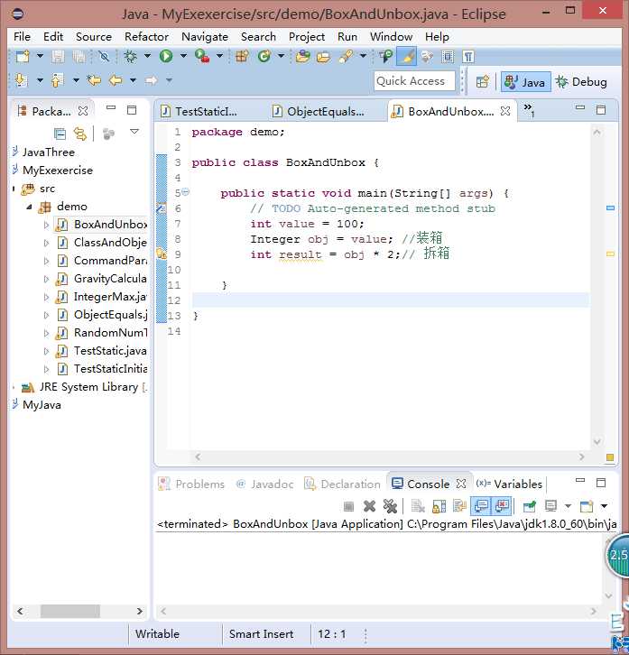629x655 pixels.
Task: Open the Project menu
Action: coord(307,37)
